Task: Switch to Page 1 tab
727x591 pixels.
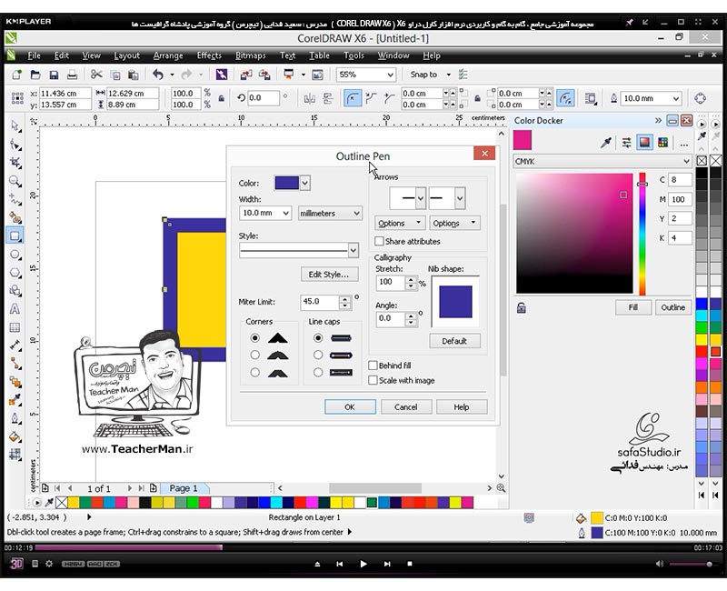Action: [x=184, y=488]
